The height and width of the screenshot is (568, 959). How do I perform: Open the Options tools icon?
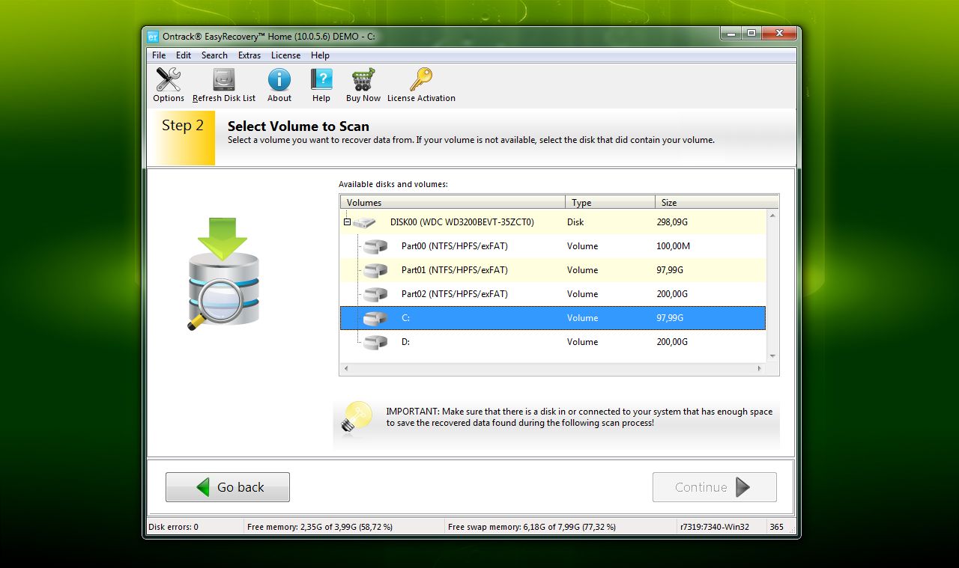[169, 79]
